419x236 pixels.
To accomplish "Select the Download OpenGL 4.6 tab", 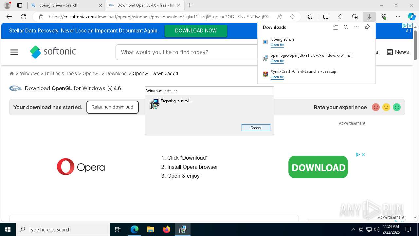I will pos(145,5).
